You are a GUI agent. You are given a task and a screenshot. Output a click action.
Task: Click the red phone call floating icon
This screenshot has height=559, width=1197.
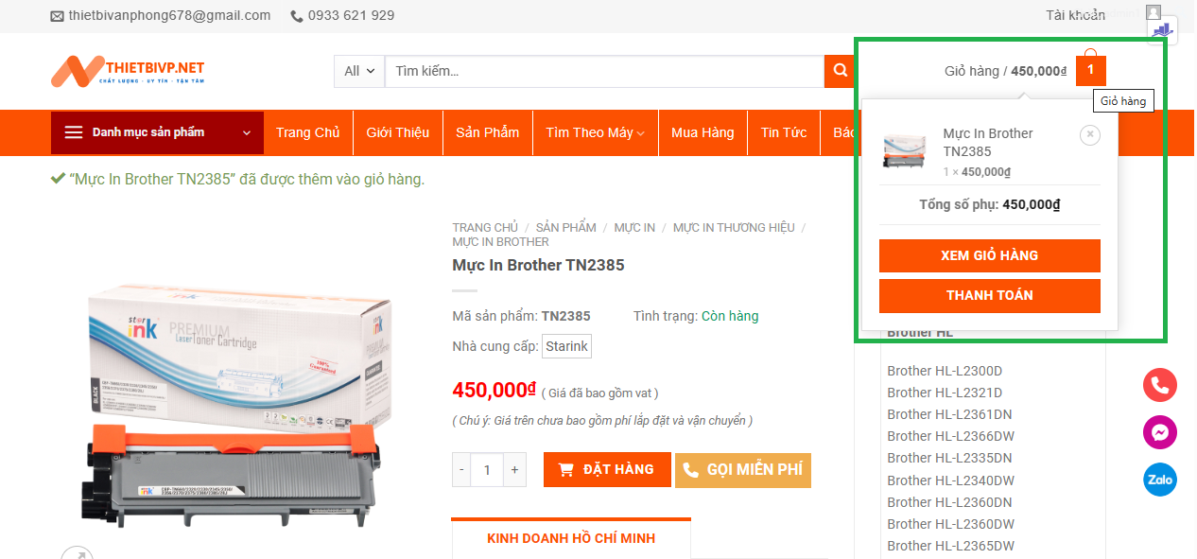point(1159,385)
